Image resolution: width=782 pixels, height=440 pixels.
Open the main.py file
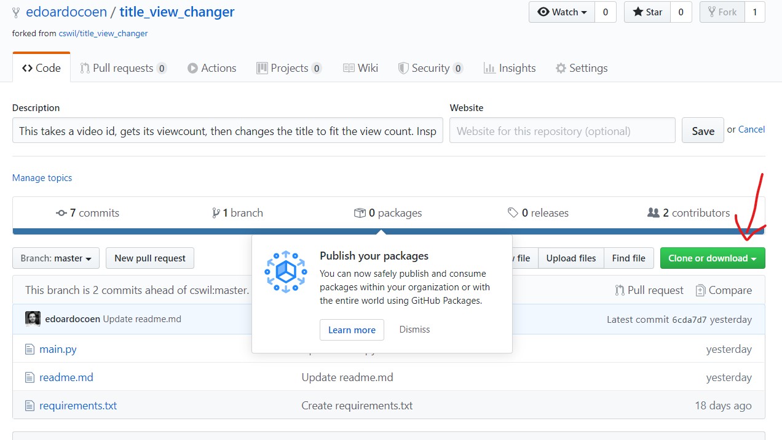(x=58, y=349)
